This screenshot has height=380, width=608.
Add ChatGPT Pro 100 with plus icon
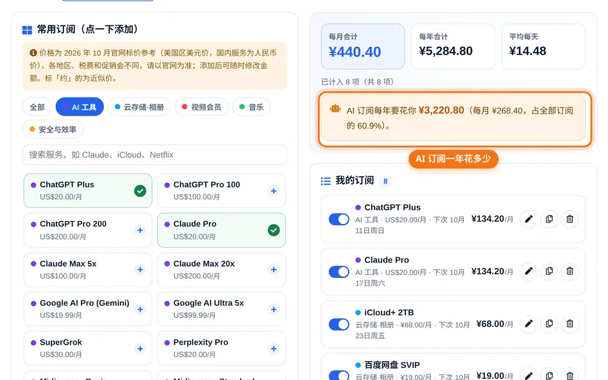[274, 191]
